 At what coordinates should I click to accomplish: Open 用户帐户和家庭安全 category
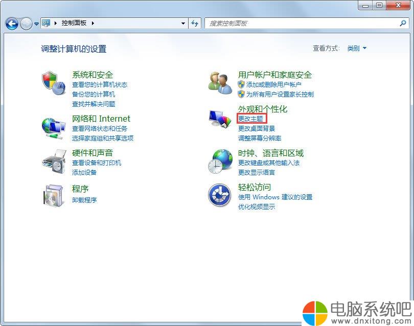[275, 75]
